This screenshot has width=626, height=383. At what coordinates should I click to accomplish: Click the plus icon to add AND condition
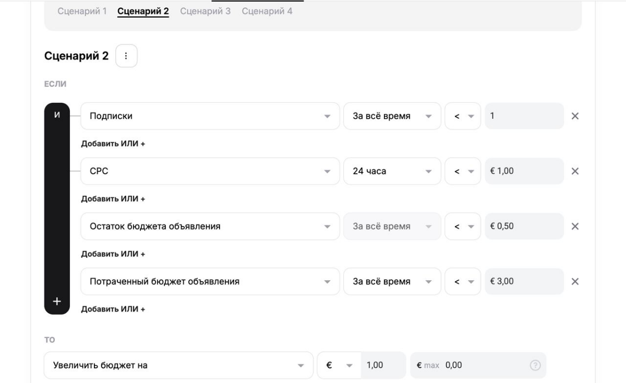(57, 302)
